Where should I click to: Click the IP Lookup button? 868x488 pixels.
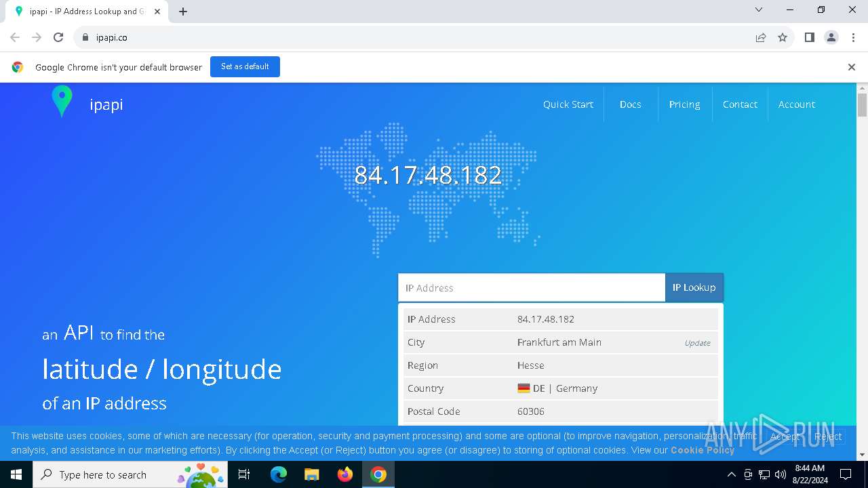click(x=694, y=287)
